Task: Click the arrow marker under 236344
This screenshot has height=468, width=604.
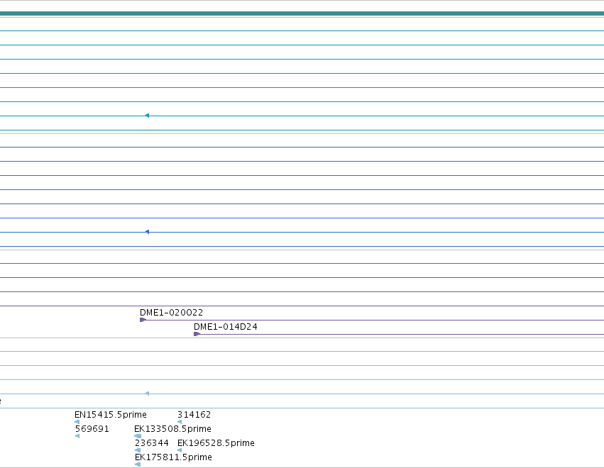Action: click(138, 450)
